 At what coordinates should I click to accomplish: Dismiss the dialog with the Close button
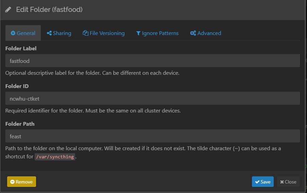tap(288, 182)
